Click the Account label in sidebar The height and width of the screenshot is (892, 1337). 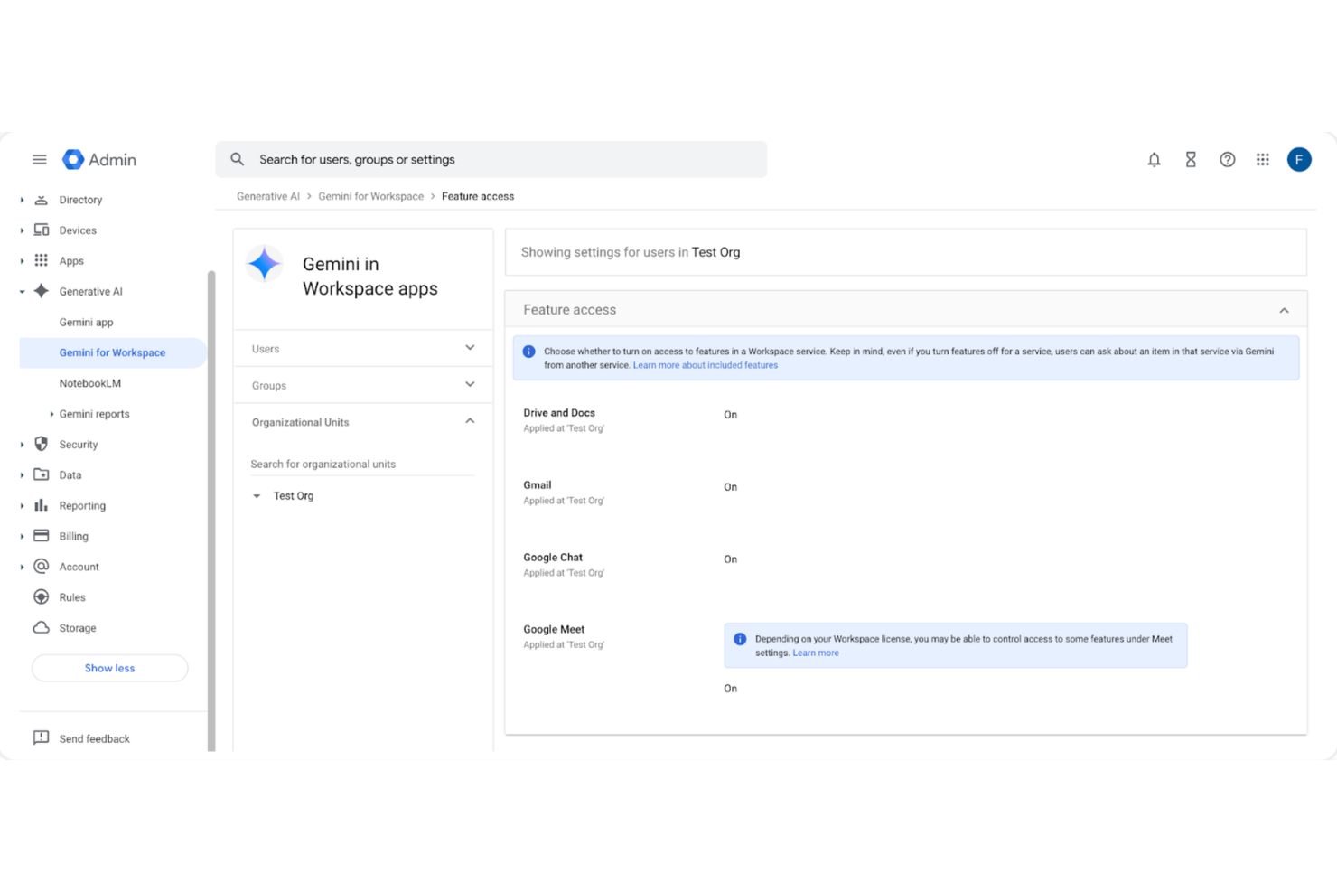point(79,568)
